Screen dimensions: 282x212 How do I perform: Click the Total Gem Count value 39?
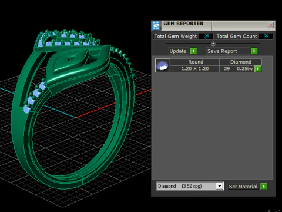pos(266,37)
